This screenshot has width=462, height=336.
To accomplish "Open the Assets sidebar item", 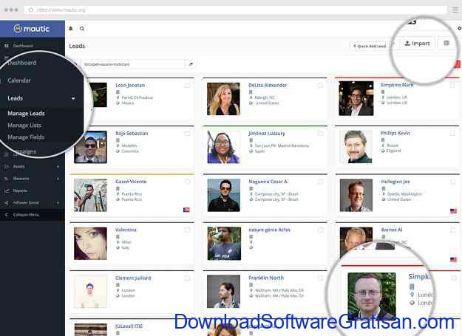I will tap(18, 167).
